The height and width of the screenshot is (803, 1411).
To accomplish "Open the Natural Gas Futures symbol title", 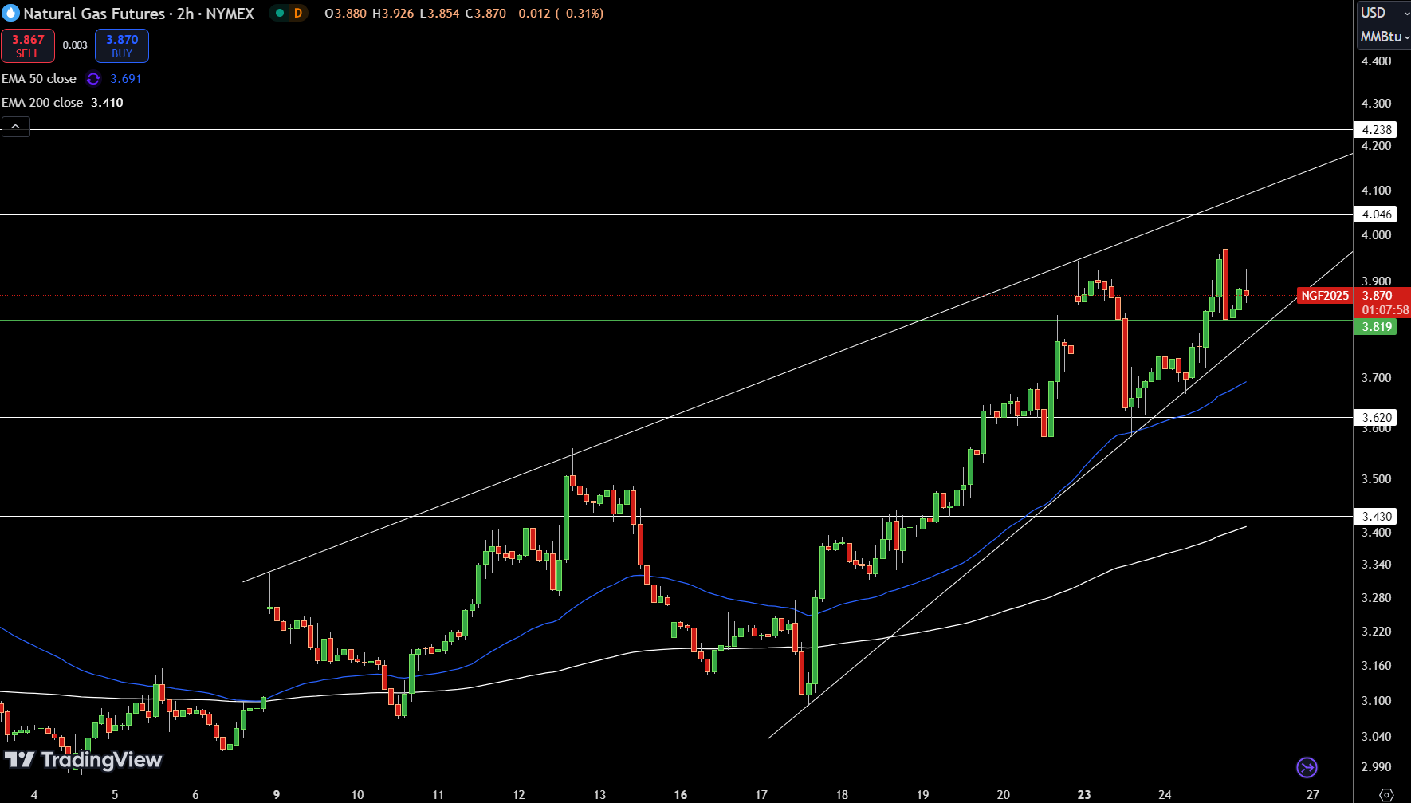I will (139, 14).
